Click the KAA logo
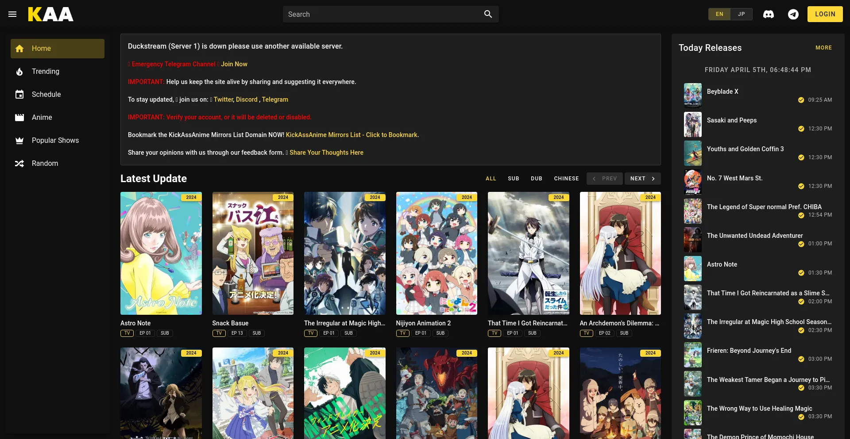The image size is (850, 439). [51, 14]
